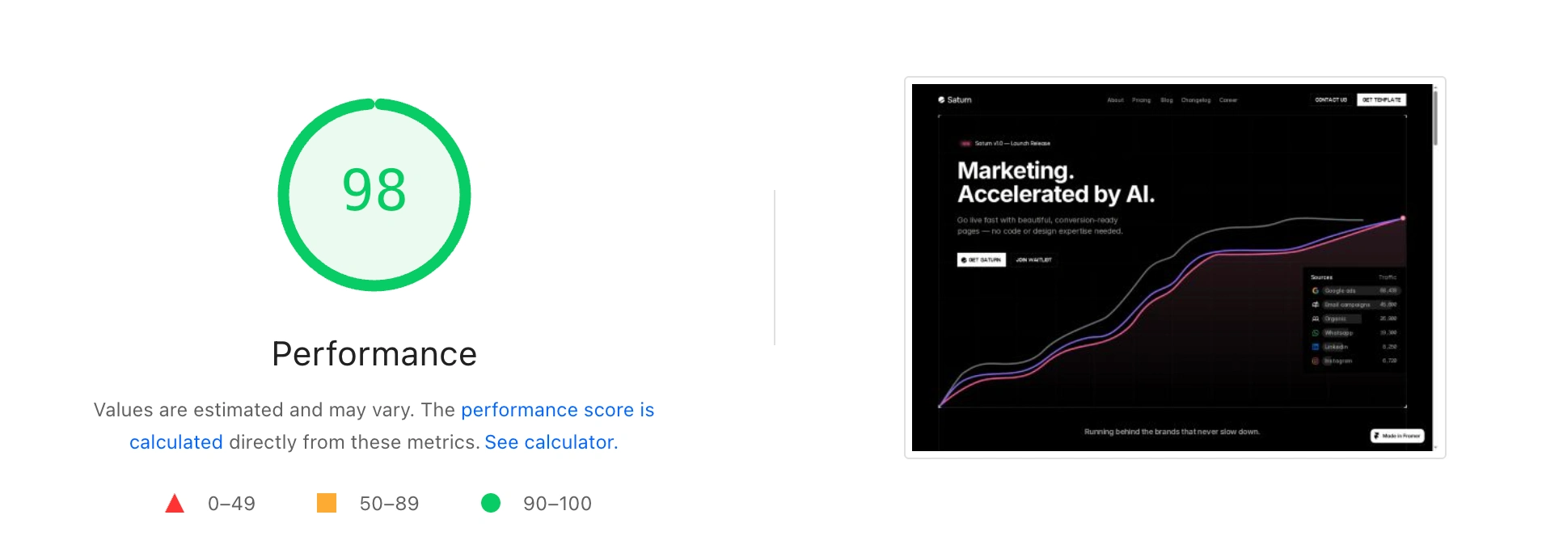
Task: Click the red triangle 0–49 legend icon
Action: click(175, 504)
